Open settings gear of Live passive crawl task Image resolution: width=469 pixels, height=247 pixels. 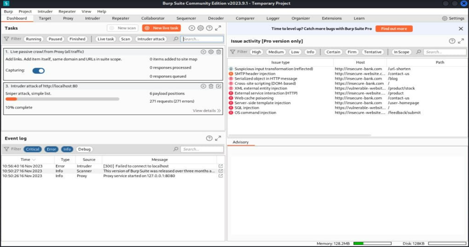[x=211, y=51]
